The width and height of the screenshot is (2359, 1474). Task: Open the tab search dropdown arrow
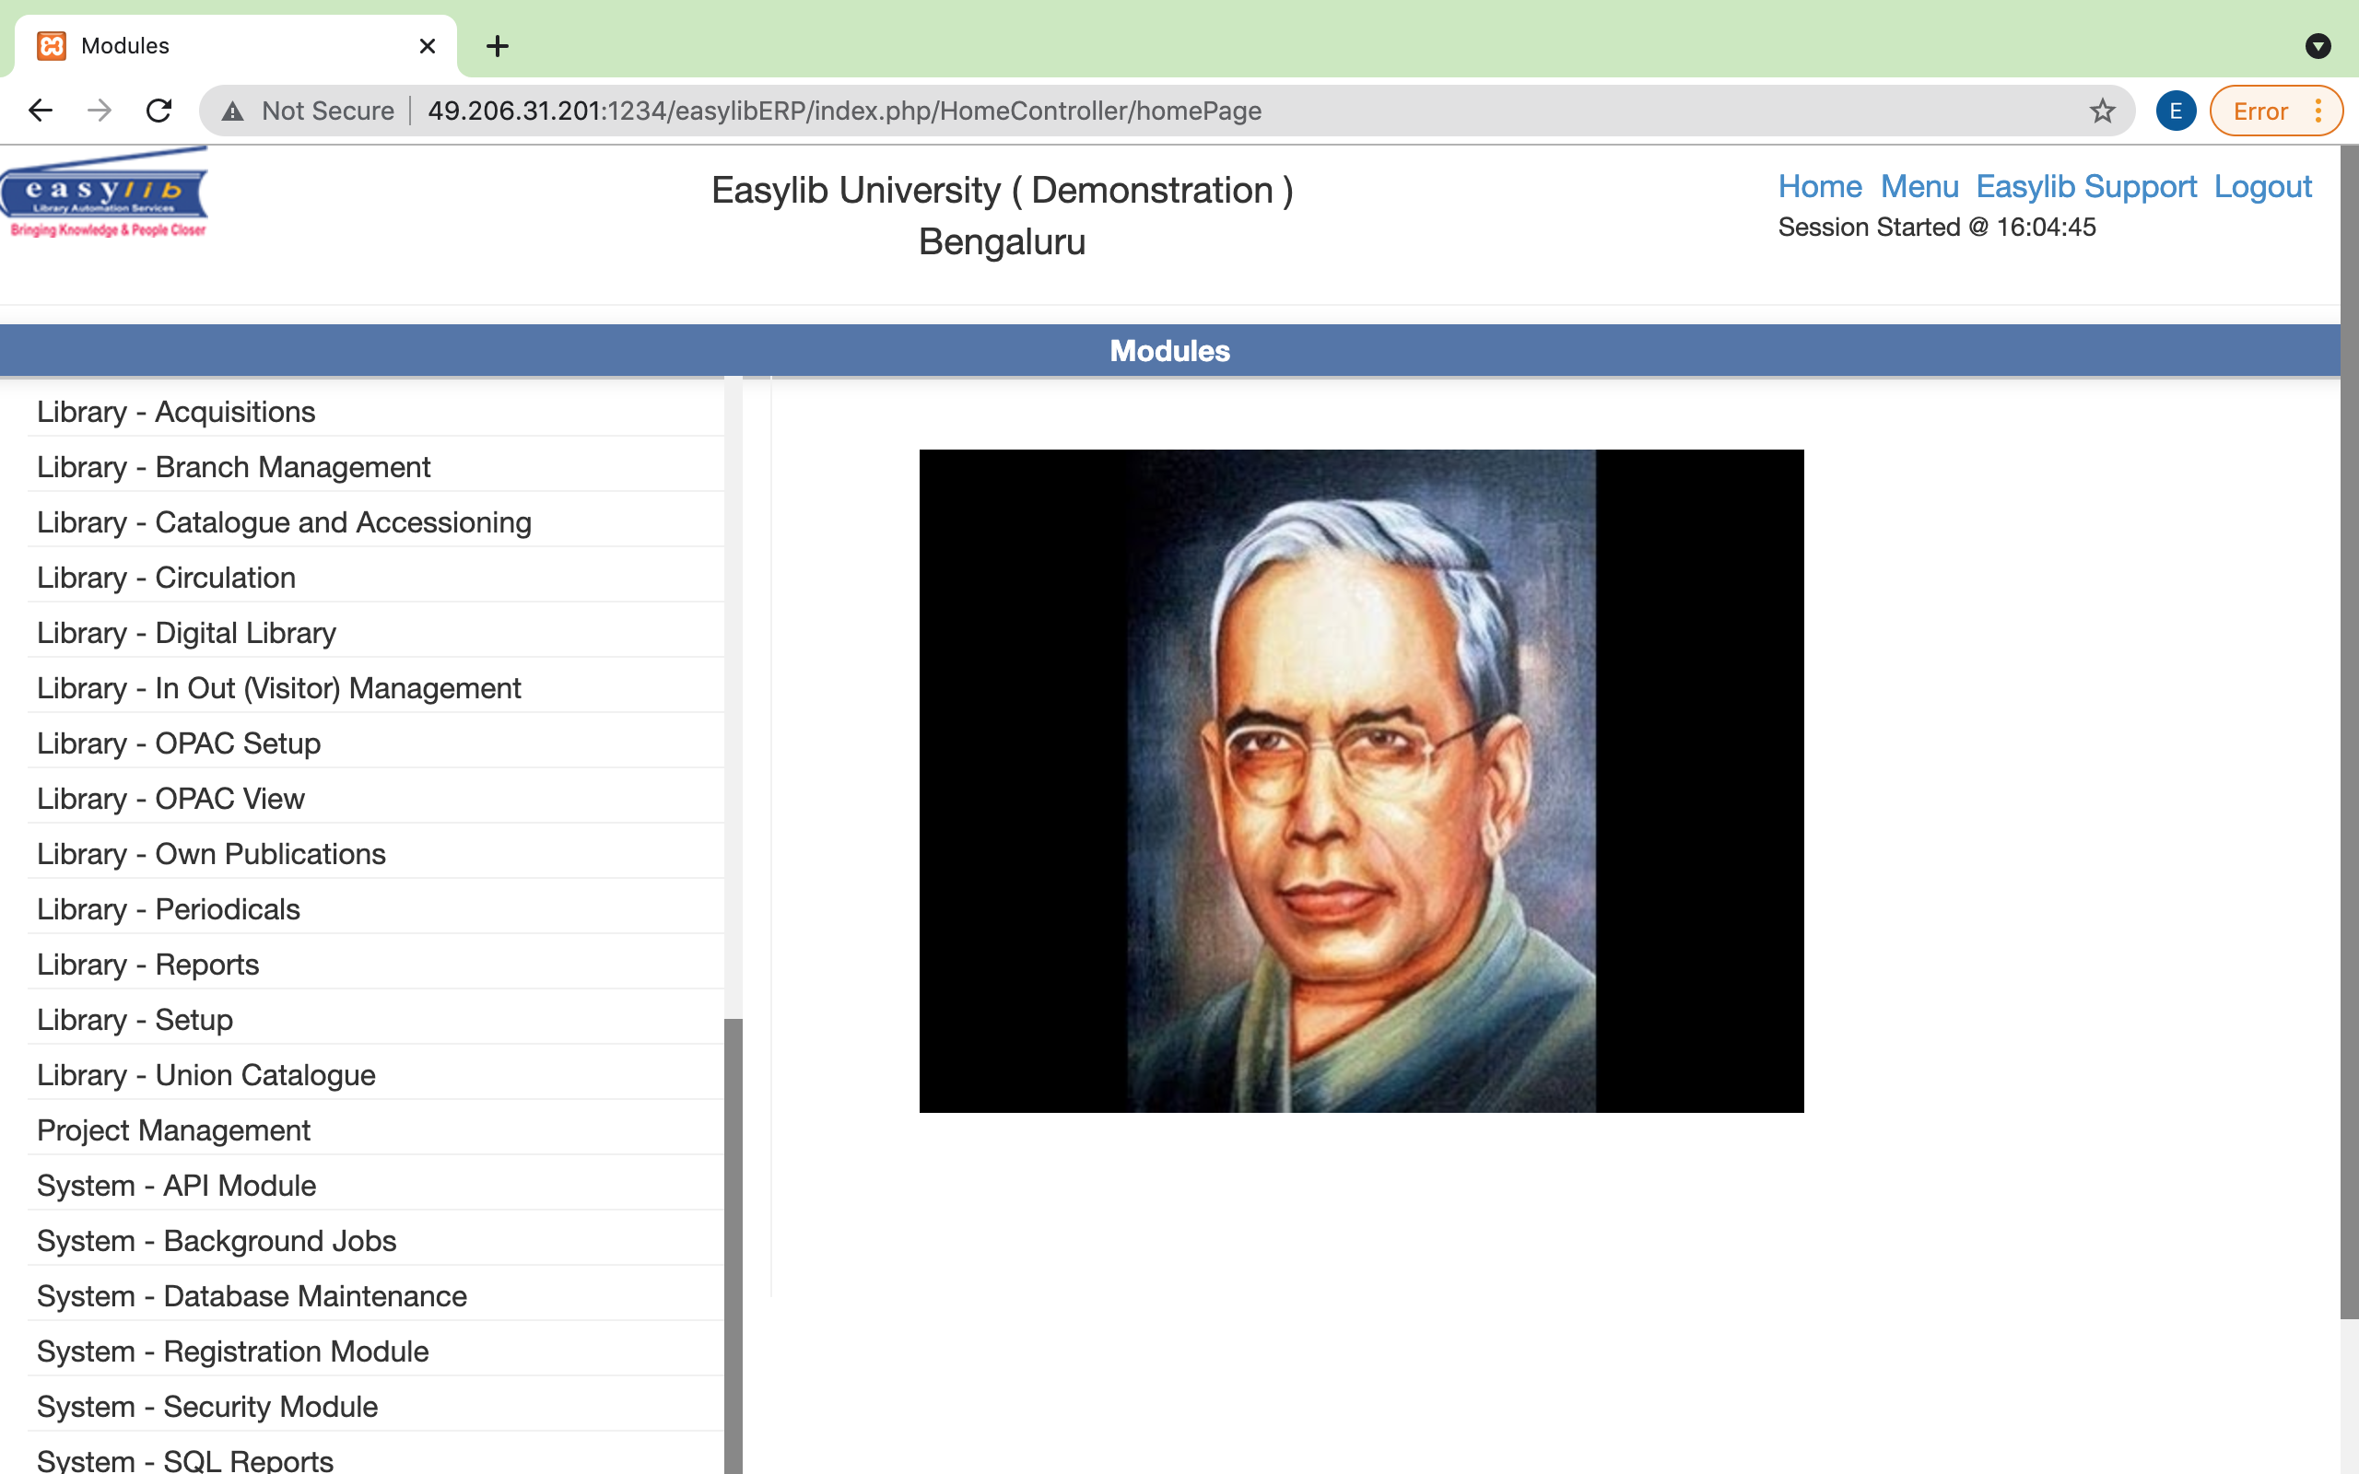[2319, 46]
